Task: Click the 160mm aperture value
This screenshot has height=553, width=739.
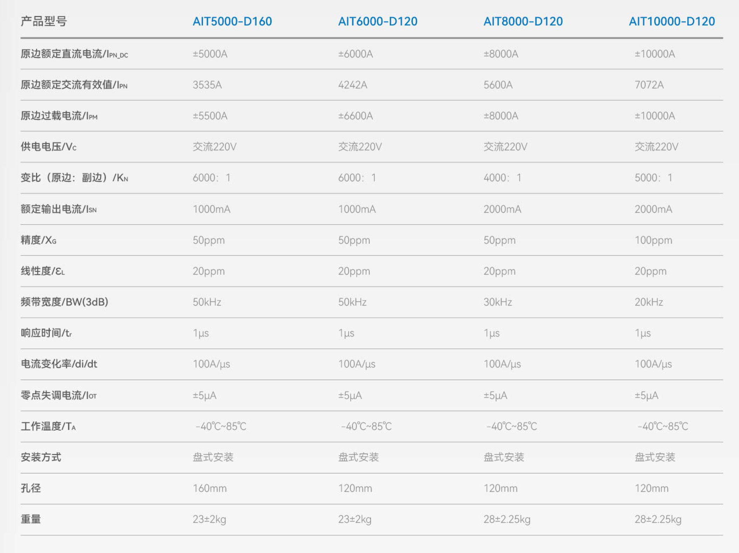Action: point(210,488)
